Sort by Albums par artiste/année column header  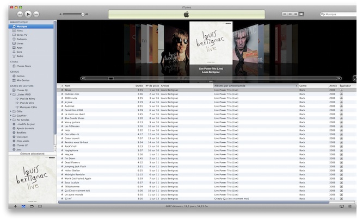pos(256,86)
